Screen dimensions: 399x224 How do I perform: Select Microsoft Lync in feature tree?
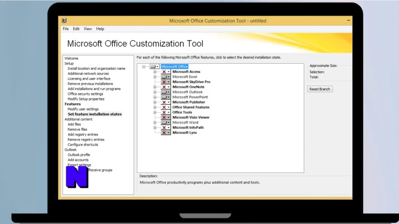(185, 133)
